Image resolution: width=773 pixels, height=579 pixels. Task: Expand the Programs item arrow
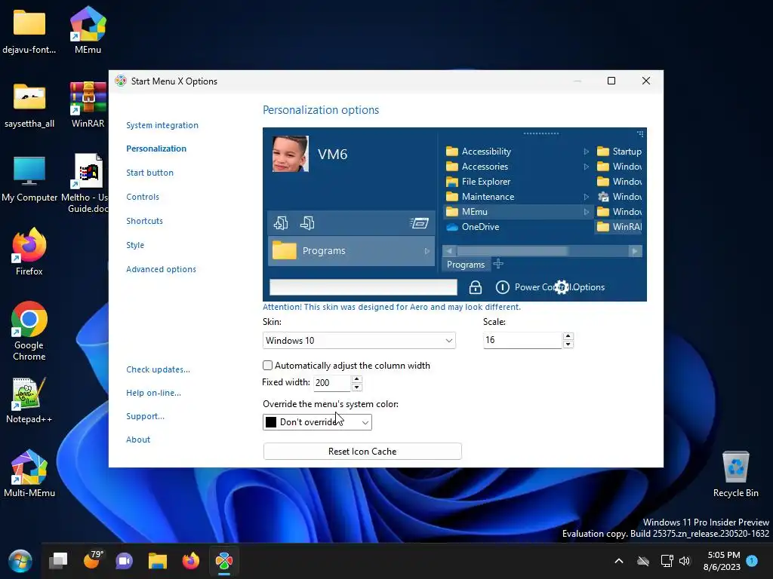tap(427, 251)
